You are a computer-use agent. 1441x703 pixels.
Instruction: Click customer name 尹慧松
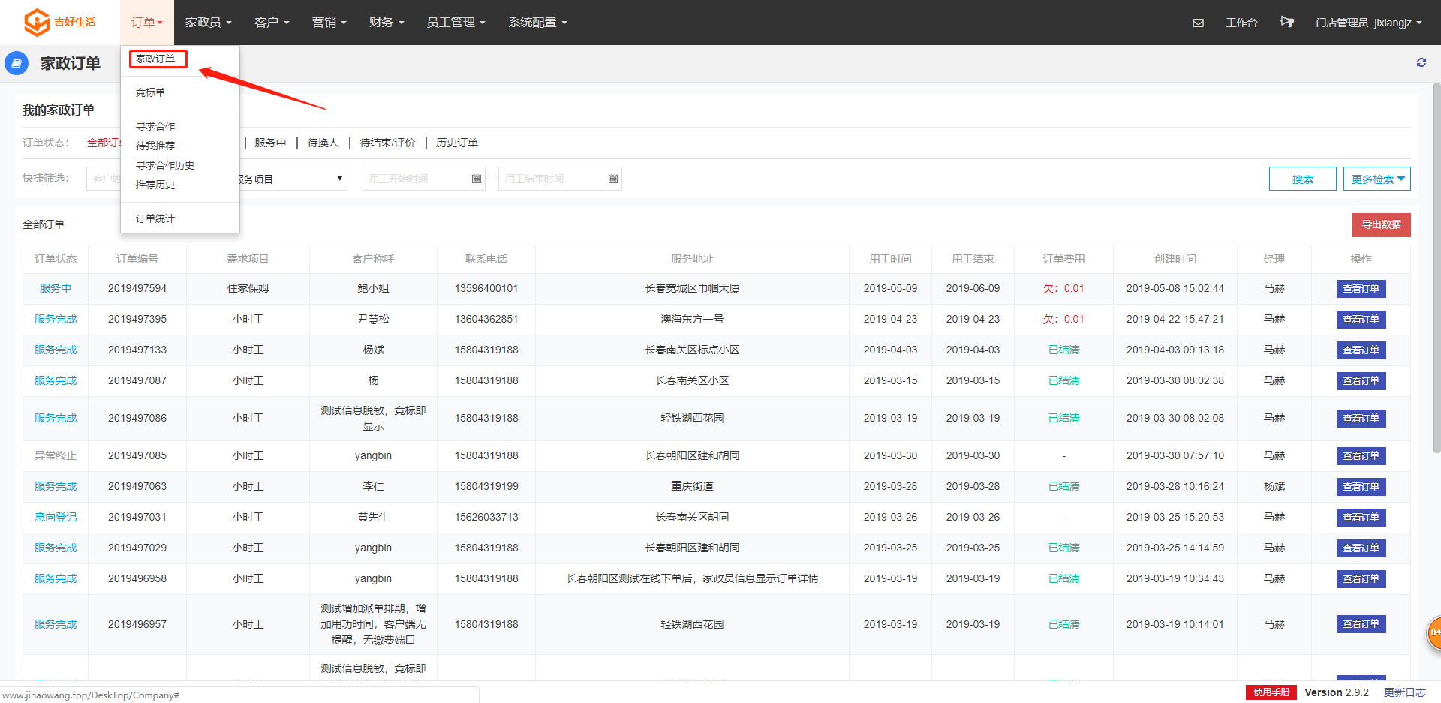pyautogui.click(x=374, y=319)
